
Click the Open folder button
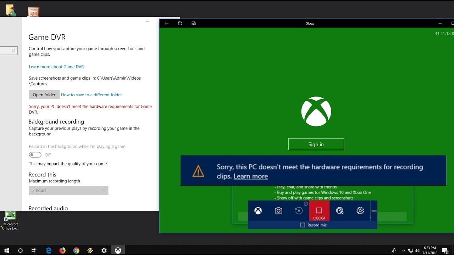pos(44,95)
